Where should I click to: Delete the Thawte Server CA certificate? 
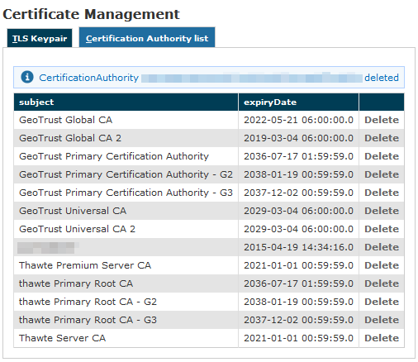382,338
